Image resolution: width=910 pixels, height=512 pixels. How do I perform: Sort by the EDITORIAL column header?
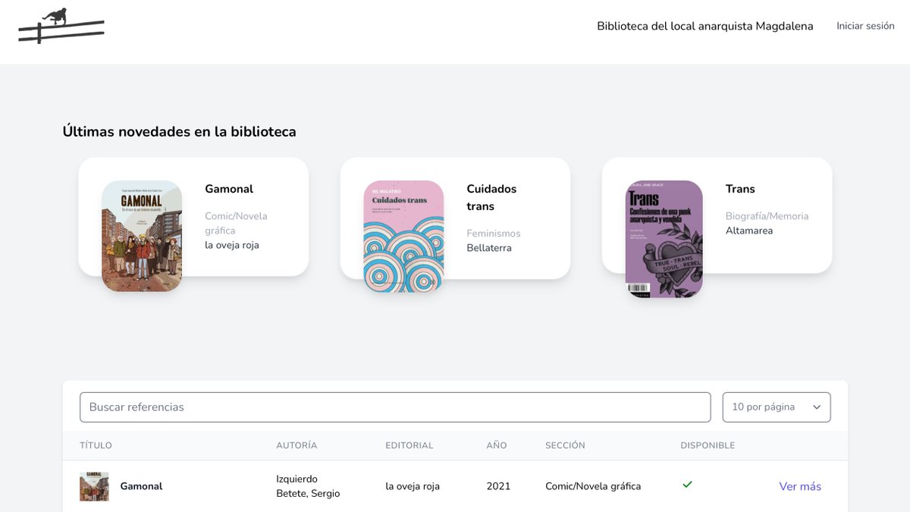click(x=409, y=445)
